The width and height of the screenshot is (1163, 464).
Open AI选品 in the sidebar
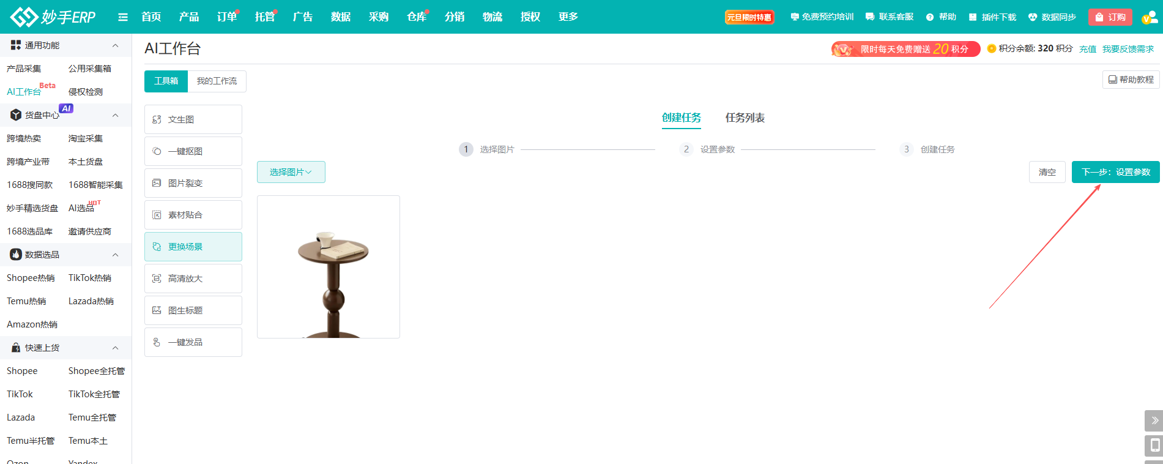pyautogui.click(x=81, y=208)
